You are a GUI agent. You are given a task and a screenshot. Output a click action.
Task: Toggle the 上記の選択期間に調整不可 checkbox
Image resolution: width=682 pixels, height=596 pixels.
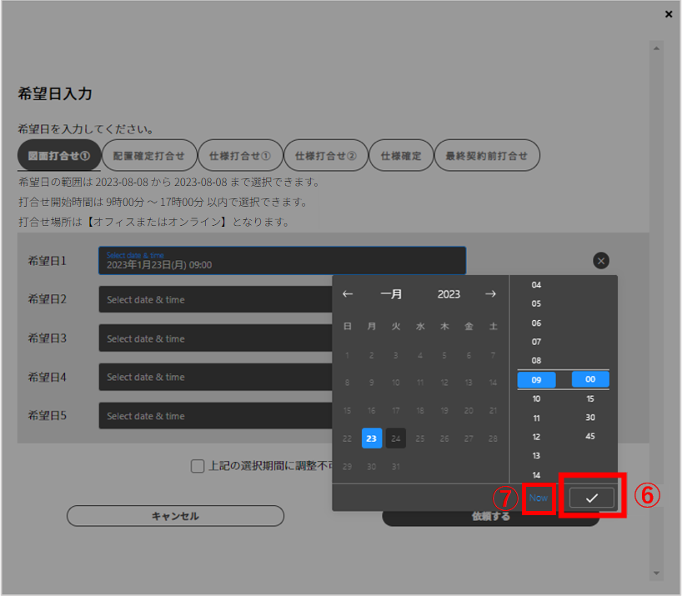coord(198,466)
